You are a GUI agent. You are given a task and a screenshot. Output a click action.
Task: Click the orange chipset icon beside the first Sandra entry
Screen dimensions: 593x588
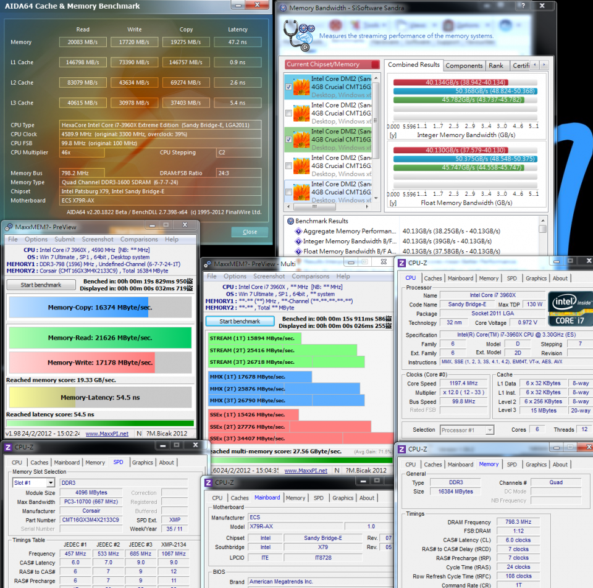(301, 86)
